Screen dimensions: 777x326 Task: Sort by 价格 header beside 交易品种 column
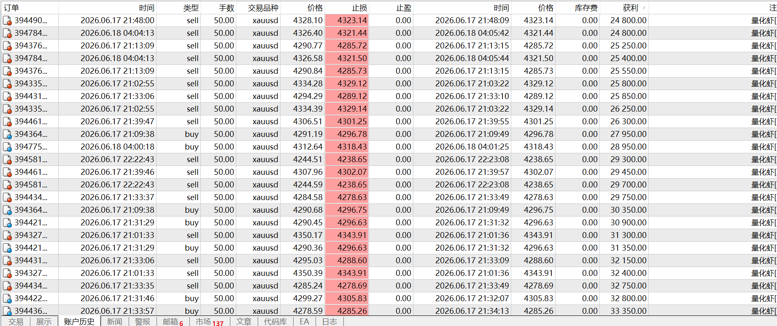pos(304,8)
